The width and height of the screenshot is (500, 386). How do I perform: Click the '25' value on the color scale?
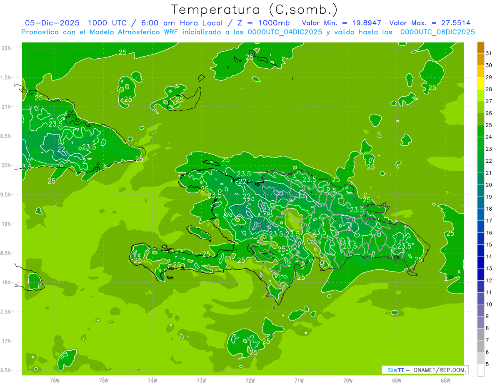click(489, 125)
